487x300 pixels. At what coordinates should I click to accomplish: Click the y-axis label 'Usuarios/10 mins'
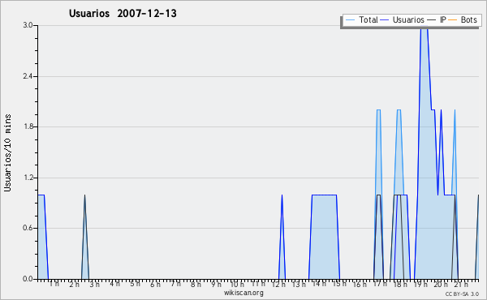point(7,152)
